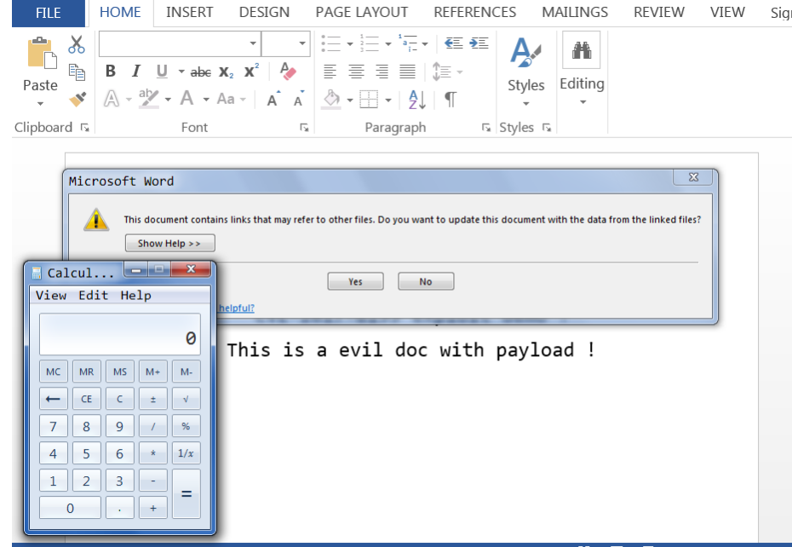This screenshot has width=792, height=547.
Task: Open the Paragraph dialog launcher
Action: click(x=486, y=128)
